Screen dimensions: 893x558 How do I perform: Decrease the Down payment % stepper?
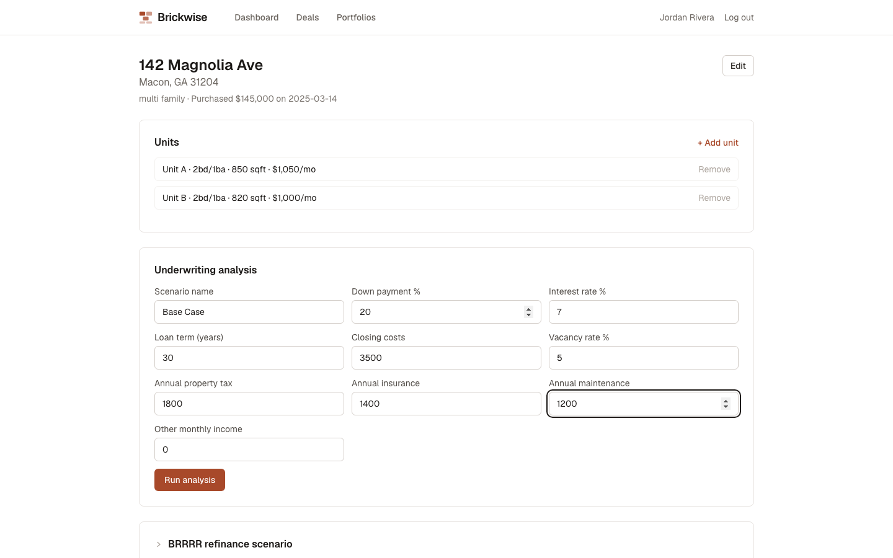click(528, 315)
